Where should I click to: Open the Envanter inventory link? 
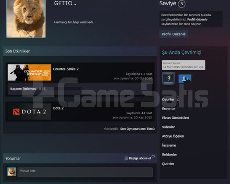(169, 109)
